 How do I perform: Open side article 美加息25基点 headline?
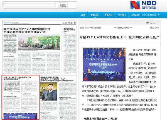click(69, 30)
